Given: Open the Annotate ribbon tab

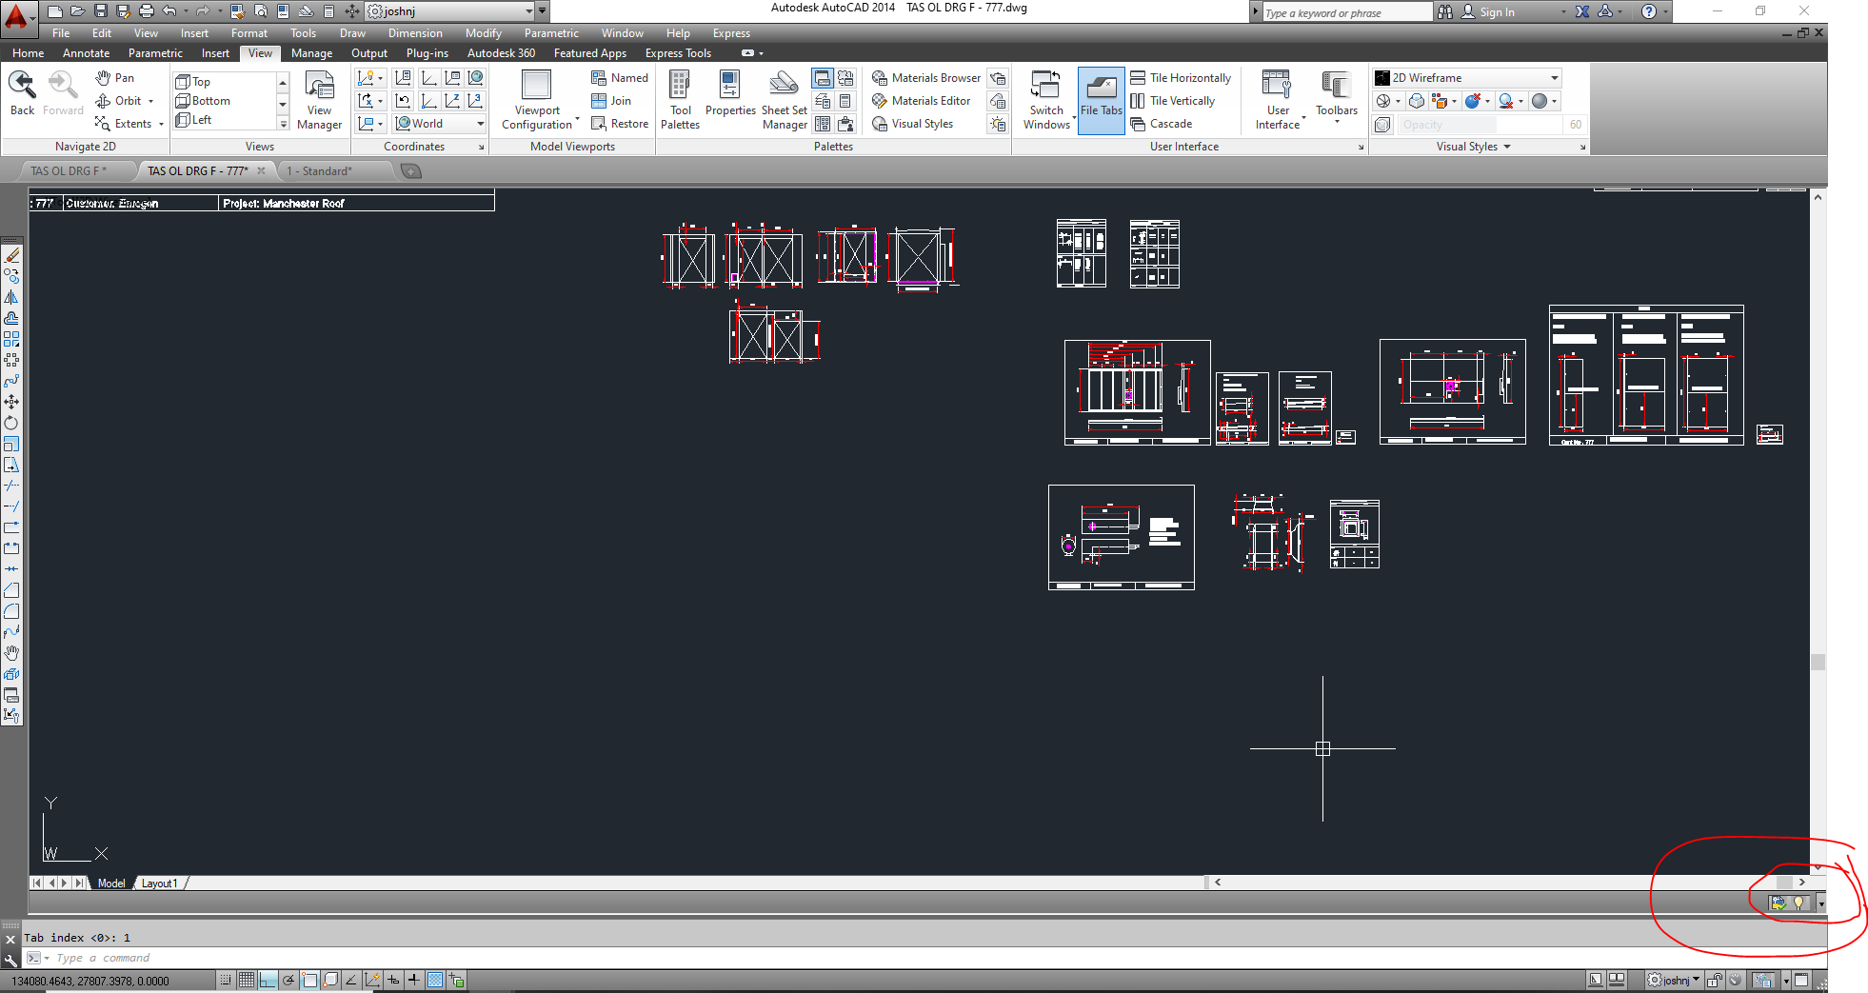Looking at the screenshot, I should [86, 53].
